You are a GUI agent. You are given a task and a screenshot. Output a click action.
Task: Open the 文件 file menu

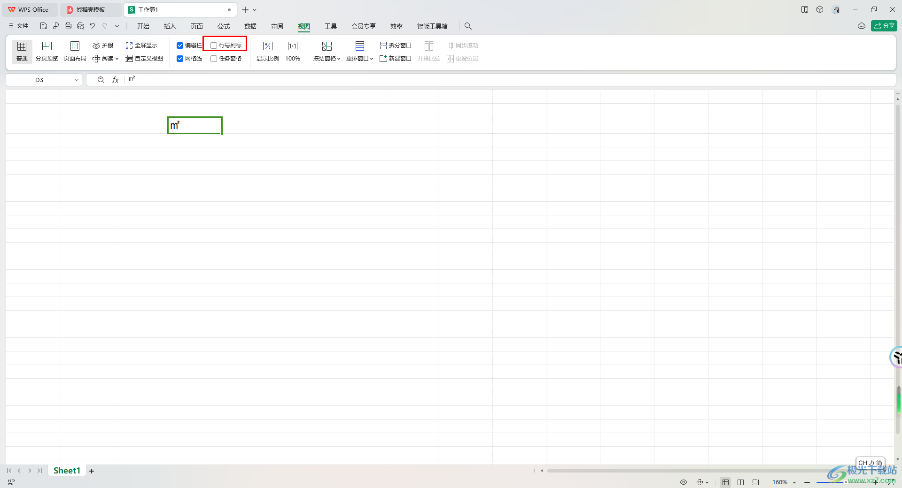(18, 26)
